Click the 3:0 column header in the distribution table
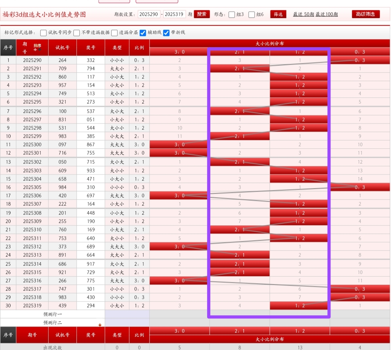 178,52
